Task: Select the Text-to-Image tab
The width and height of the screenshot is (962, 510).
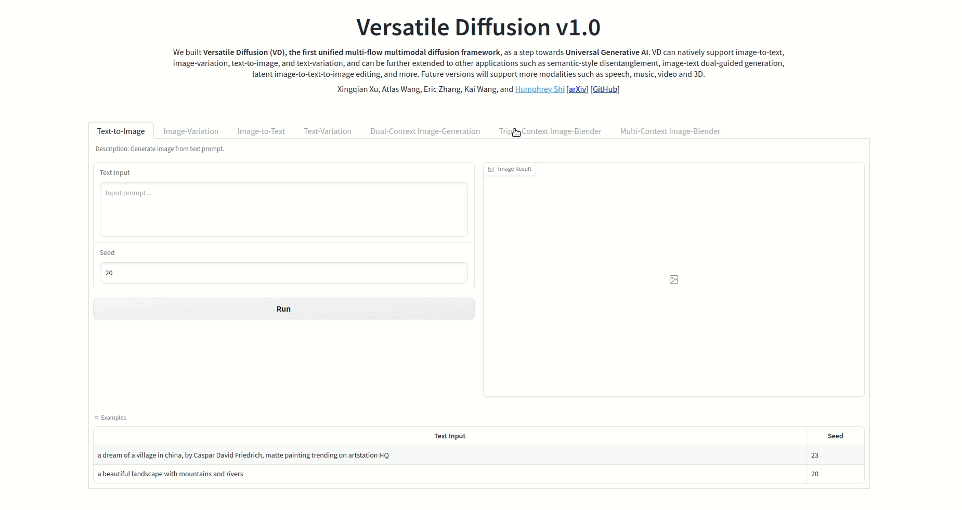Action: pos(121,131)
